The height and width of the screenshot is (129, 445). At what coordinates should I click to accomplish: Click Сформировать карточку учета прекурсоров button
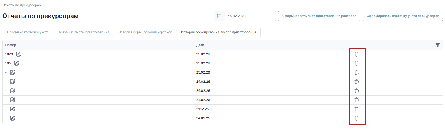(403, 16)
